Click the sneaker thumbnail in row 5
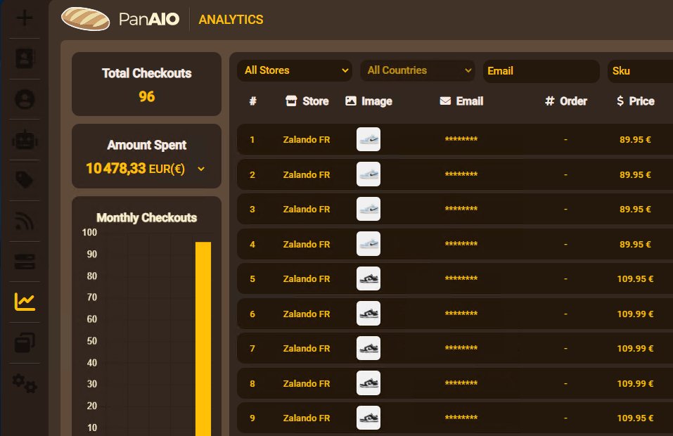 [368, 278]
